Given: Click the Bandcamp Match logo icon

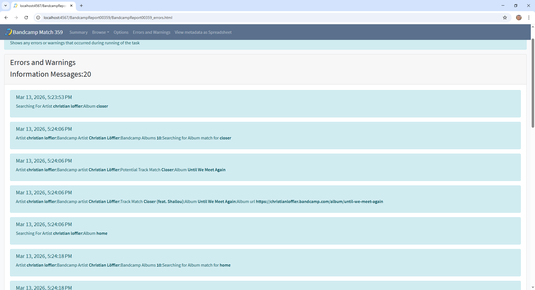Looking at the screenshot, I should click(x=8, y=32).
